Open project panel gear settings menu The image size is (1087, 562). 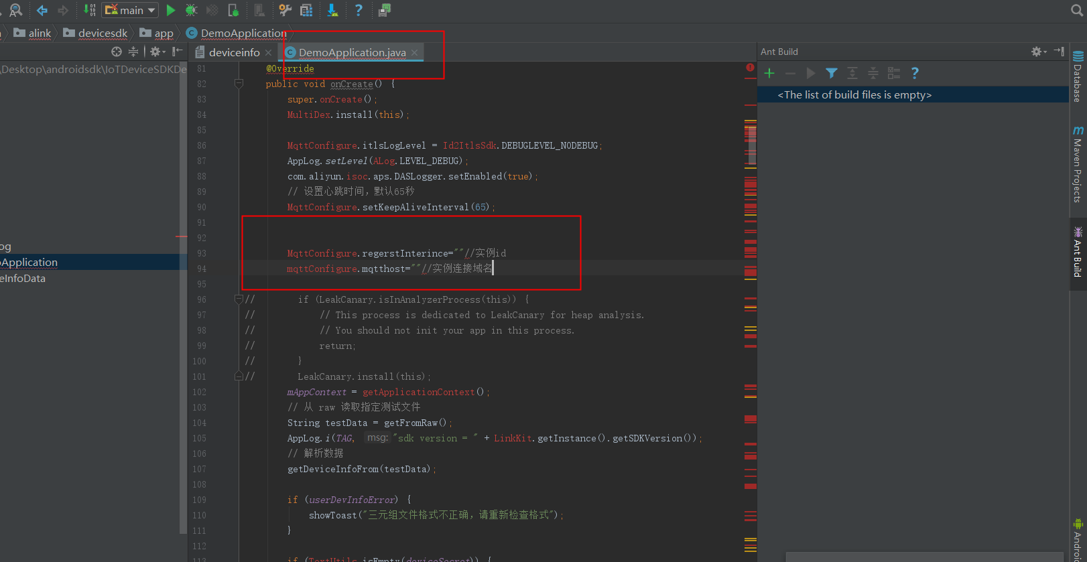pos(157,52)
